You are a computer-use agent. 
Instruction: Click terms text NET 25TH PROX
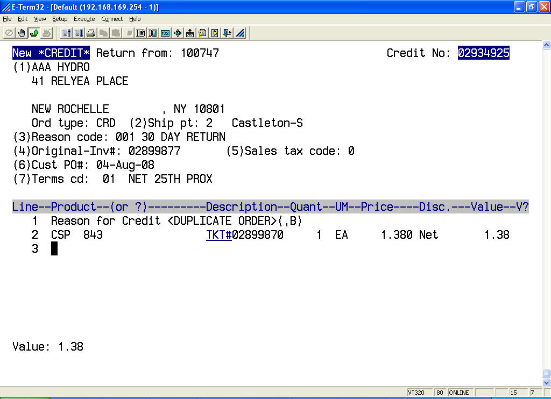coord(171,179)
